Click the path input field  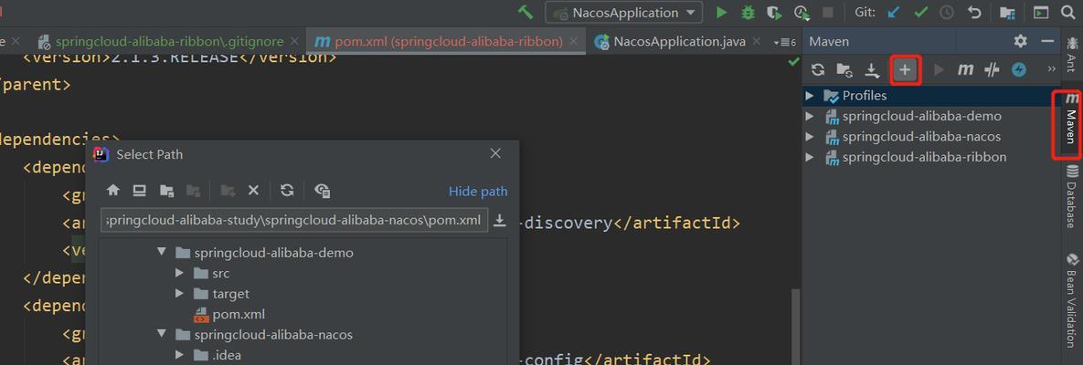(x=294, y=221)
